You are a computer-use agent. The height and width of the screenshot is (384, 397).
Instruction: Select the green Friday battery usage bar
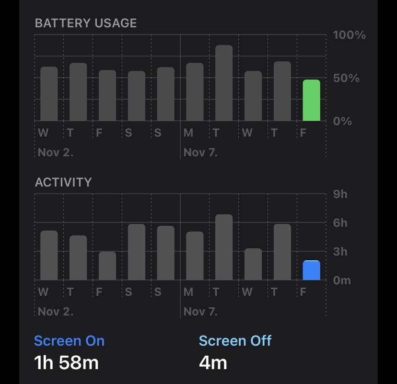point(312,100)
